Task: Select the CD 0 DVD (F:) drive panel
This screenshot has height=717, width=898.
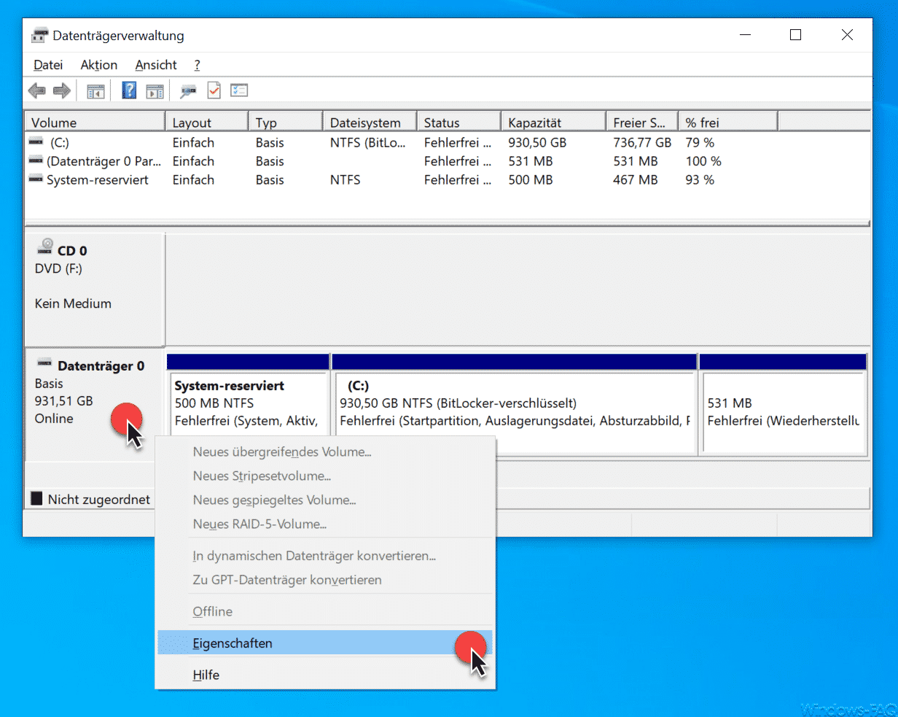Action: point(95,289)
